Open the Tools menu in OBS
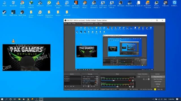This screenshot has height=101, width=181. [x=96, y=24]
